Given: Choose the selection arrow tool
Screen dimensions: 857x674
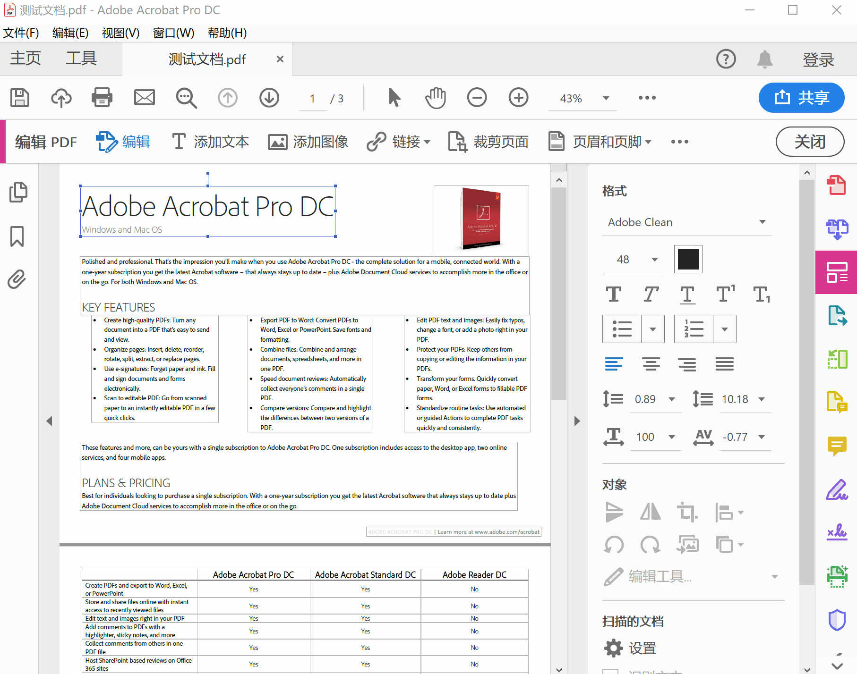Looking at the screenshot, I should (x=394, y=98).
